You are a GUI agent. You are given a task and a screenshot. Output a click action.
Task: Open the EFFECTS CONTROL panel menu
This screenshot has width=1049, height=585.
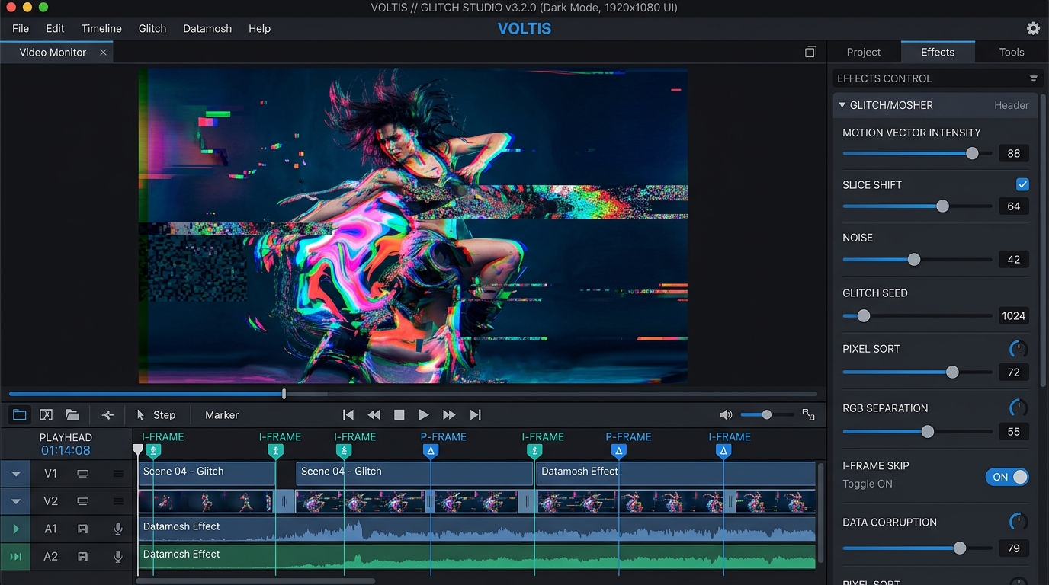[x=1034, y=78]
